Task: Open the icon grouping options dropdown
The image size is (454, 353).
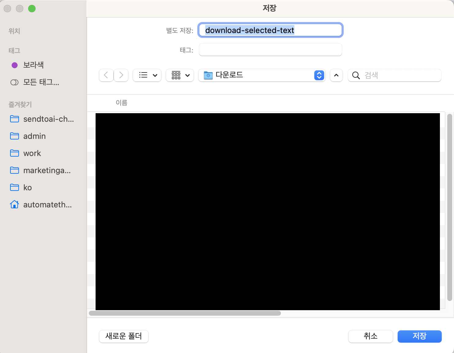Action: 180,75
